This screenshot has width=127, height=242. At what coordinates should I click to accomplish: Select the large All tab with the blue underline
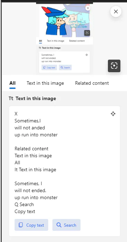[x=12, y=83]
